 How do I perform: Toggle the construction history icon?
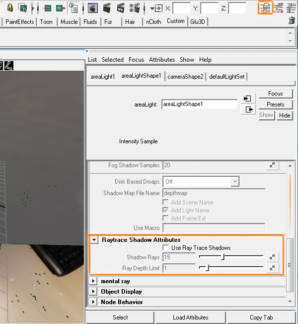[x=73, y=8]
